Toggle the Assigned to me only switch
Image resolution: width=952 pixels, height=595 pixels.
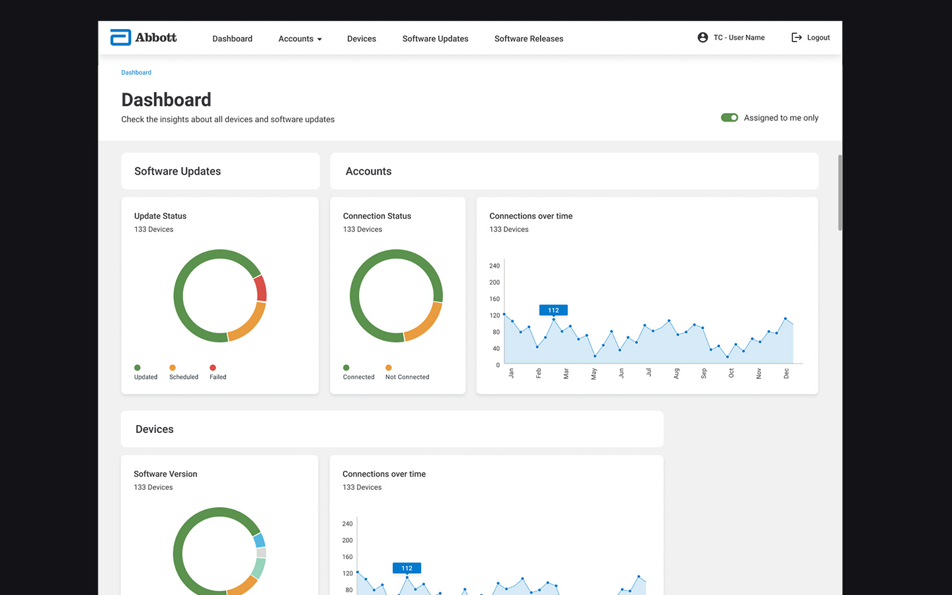click(x=729, y=118)
